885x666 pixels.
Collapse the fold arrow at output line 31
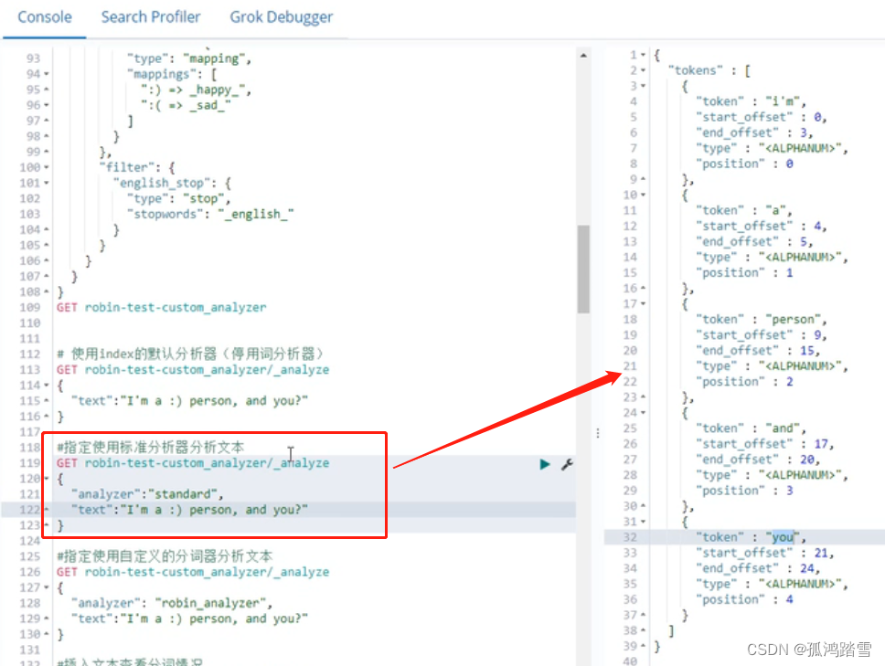point(643,522)
